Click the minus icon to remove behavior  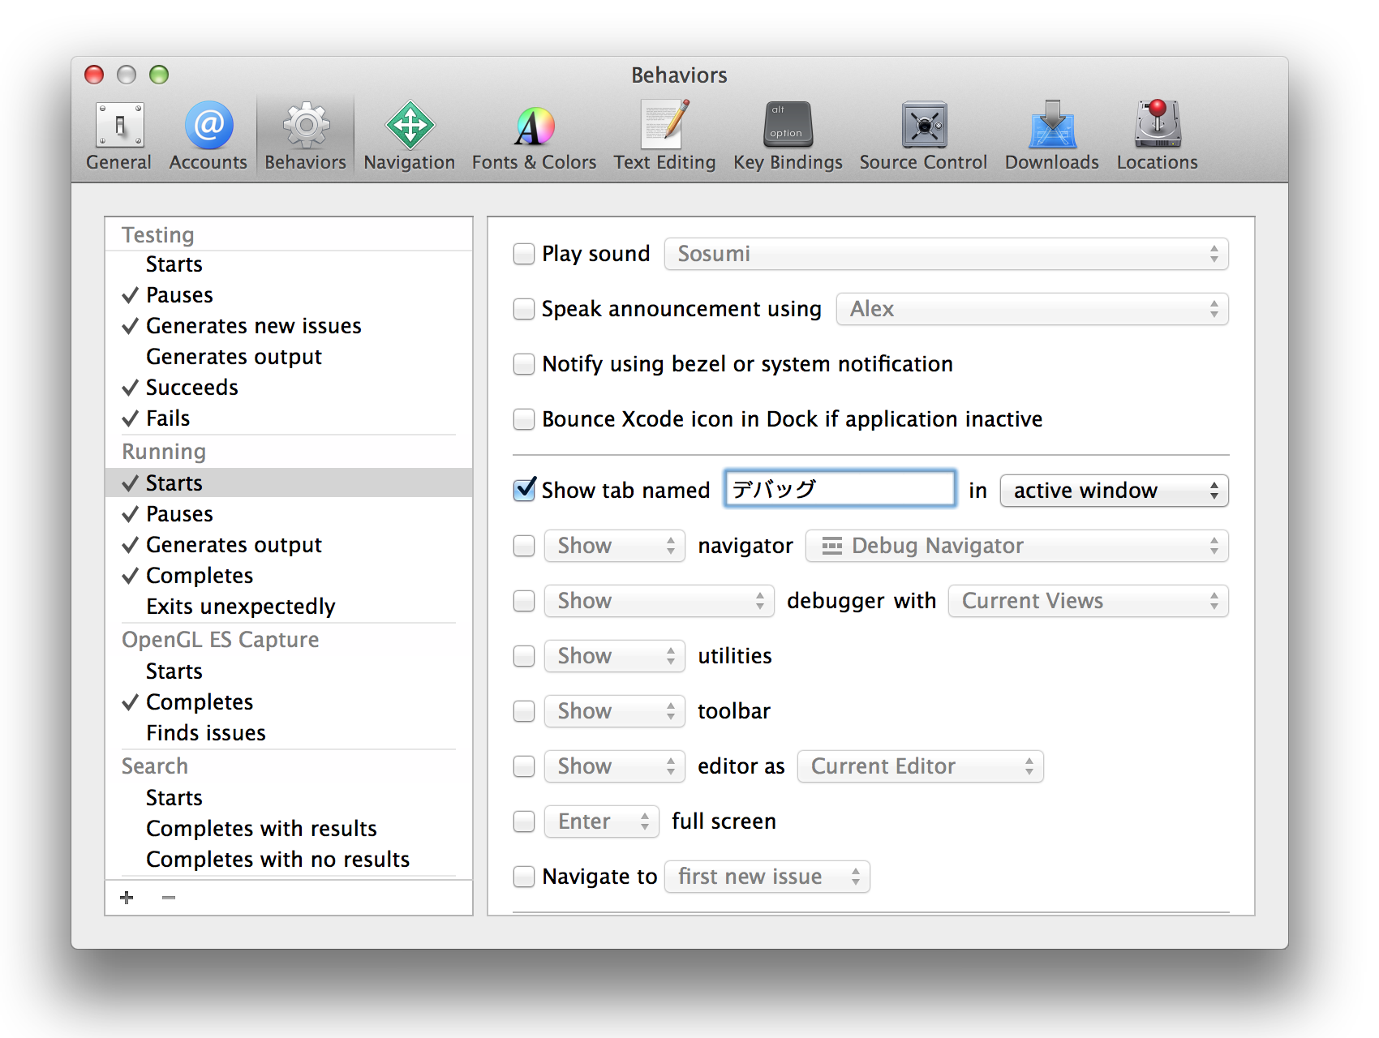pos(169,898)
